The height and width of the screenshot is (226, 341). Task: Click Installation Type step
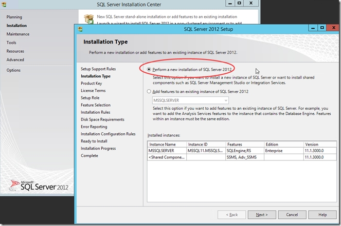[x=96, y=76]
